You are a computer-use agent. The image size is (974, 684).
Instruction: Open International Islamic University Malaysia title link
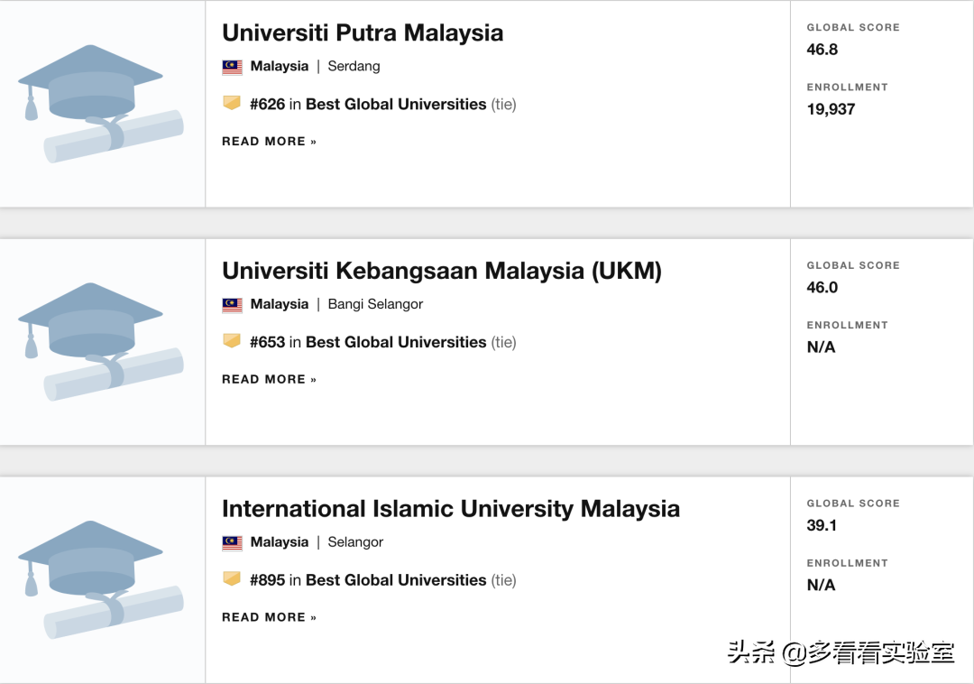[x=450, y=509]
